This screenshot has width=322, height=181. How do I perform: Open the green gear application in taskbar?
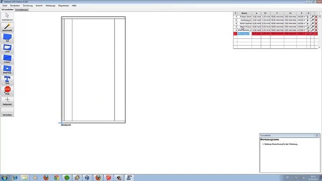[x=67, y=177]
